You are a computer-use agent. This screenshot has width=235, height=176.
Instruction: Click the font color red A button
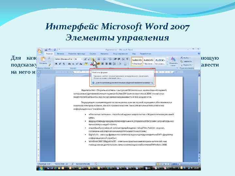click(x=92, y=64)
